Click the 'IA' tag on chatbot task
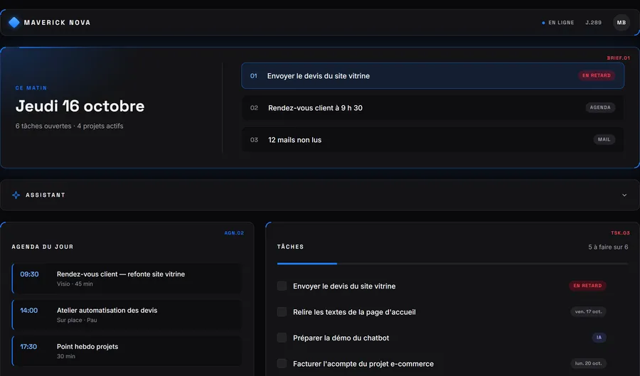This screenshot has height=376, width=640. [599, 338]
